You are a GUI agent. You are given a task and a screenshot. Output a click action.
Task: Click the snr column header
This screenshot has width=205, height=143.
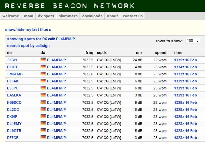coord(139,53)
